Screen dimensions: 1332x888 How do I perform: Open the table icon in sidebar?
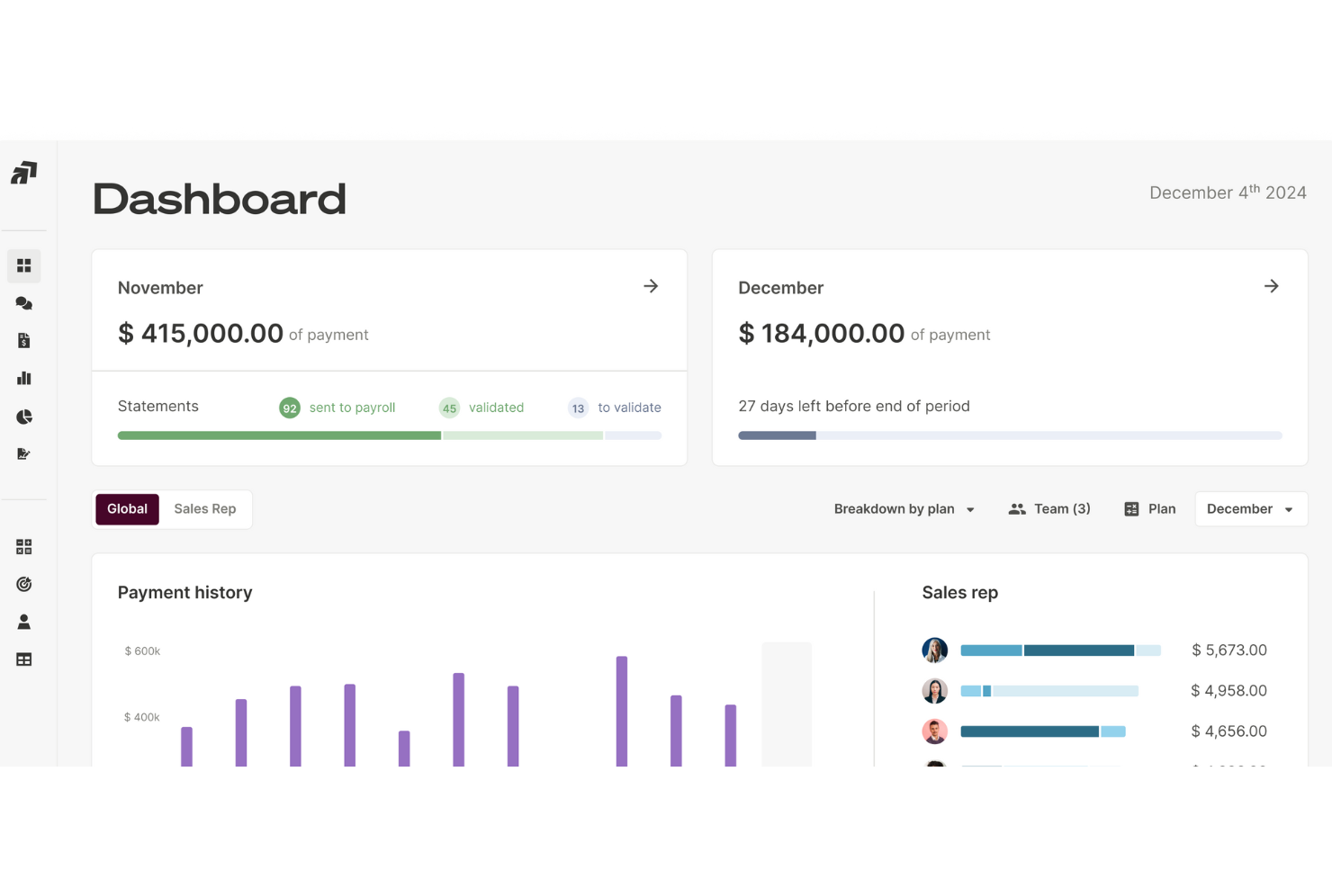point(24,659)
